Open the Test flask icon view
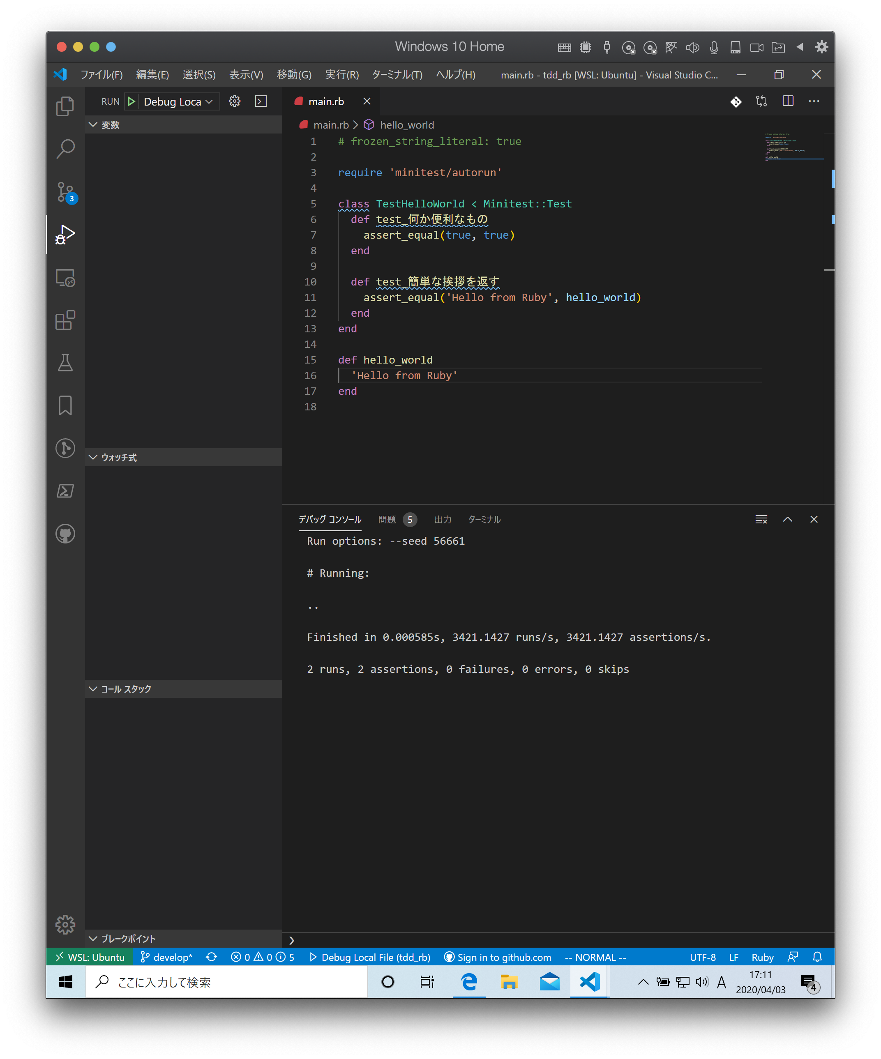The height and width of the screenshot is (1059, 881). [65, 363]
